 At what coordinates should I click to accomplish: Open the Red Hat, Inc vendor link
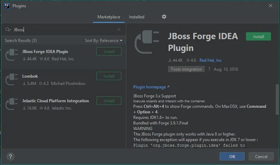[x=211, y=60]
